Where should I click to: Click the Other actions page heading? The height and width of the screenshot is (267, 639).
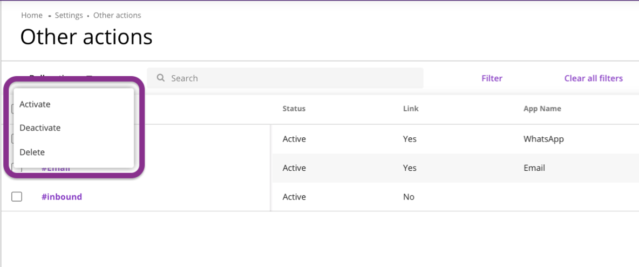(86, 37)
